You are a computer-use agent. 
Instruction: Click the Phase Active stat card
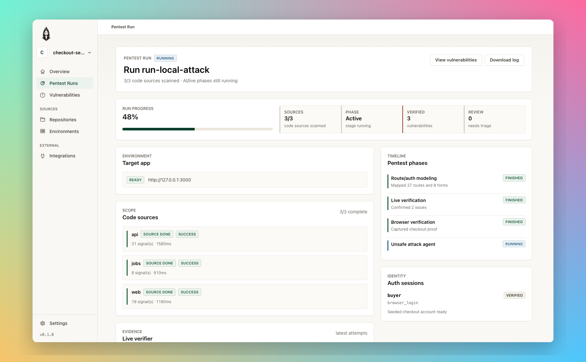pyautogui.click(x=372, y=119)
